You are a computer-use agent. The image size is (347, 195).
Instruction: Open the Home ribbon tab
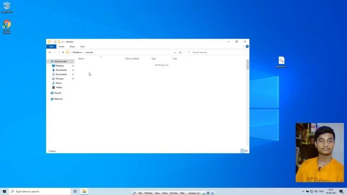[61, 47]
